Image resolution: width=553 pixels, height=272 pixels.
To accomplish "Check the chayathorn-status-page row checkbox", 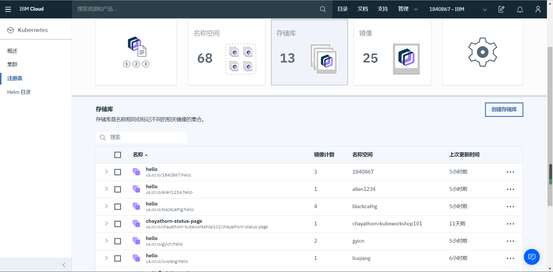I will point(118,224).
